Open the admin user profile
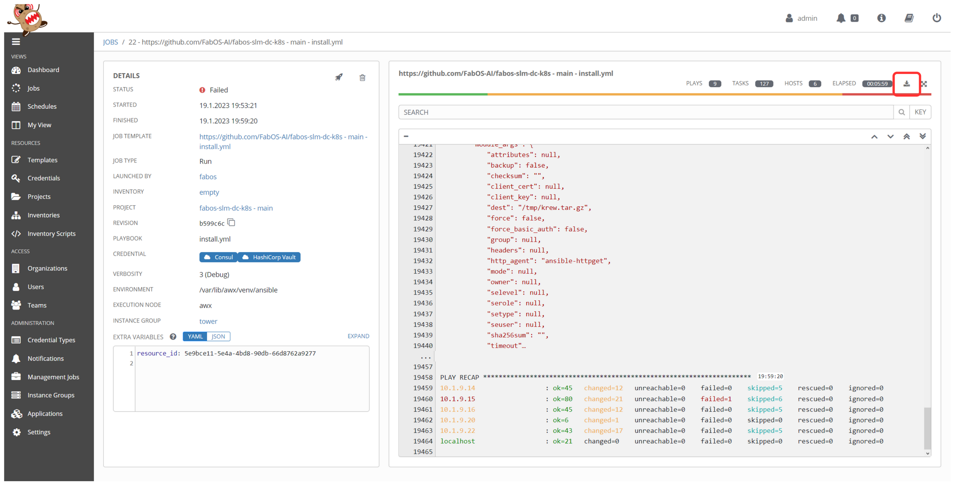 pos(801,18)
